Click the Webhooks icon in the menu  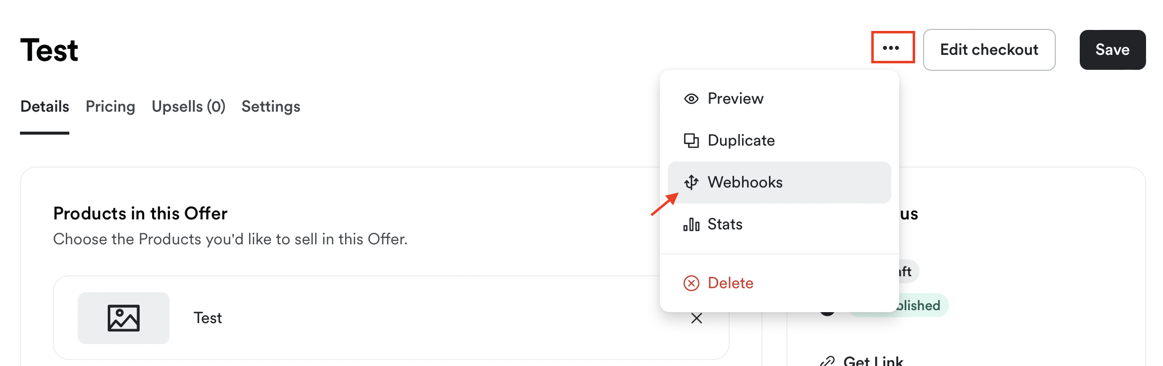coord(691,183)
